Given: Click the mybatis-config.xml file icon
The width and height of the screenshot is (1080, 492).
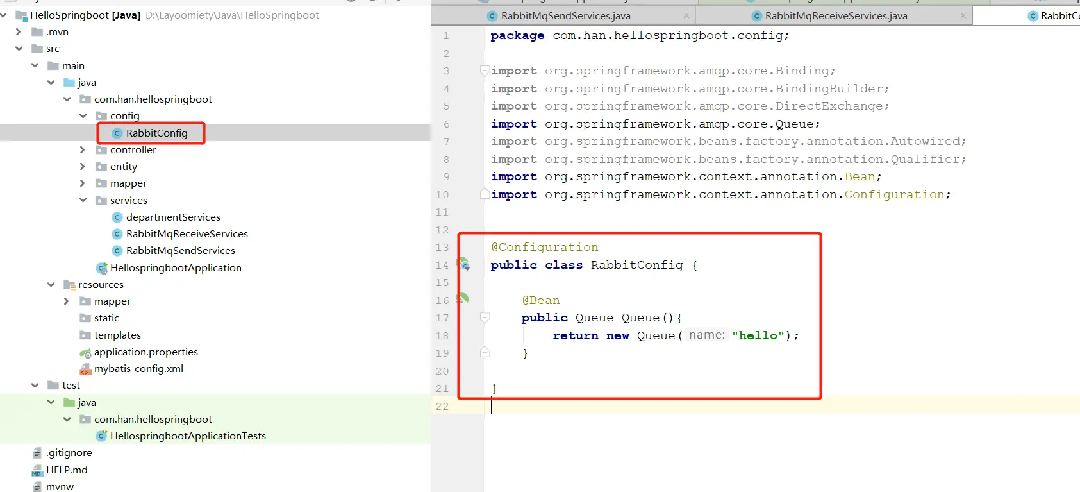Looking at the screenshot, I should pyautogui.click(x=85, y=369).
